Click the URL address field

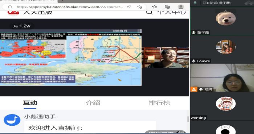[70, 7]
